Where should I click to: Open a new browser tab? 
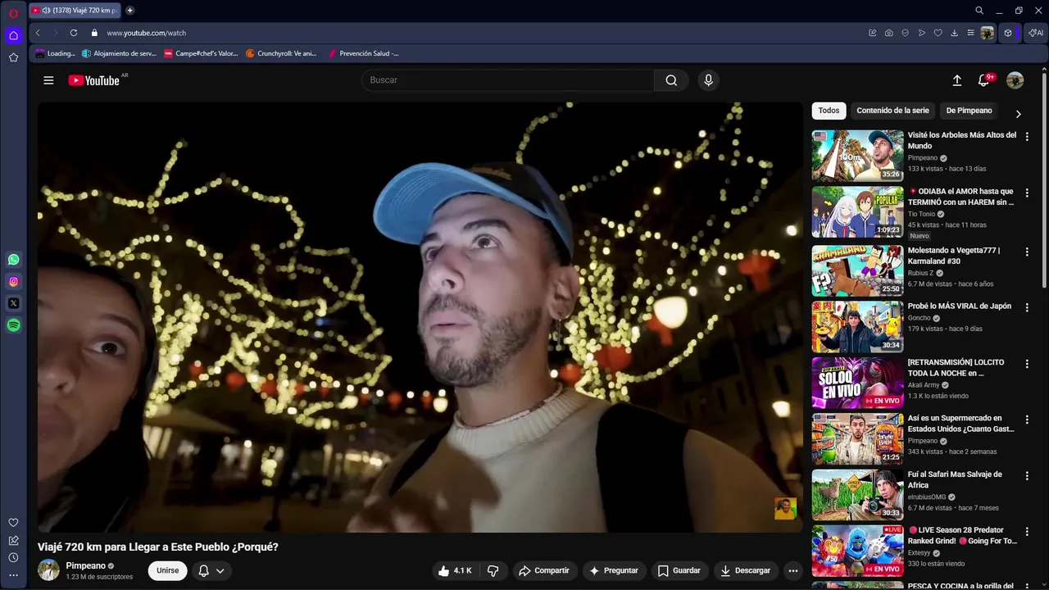tap(129, 11)
